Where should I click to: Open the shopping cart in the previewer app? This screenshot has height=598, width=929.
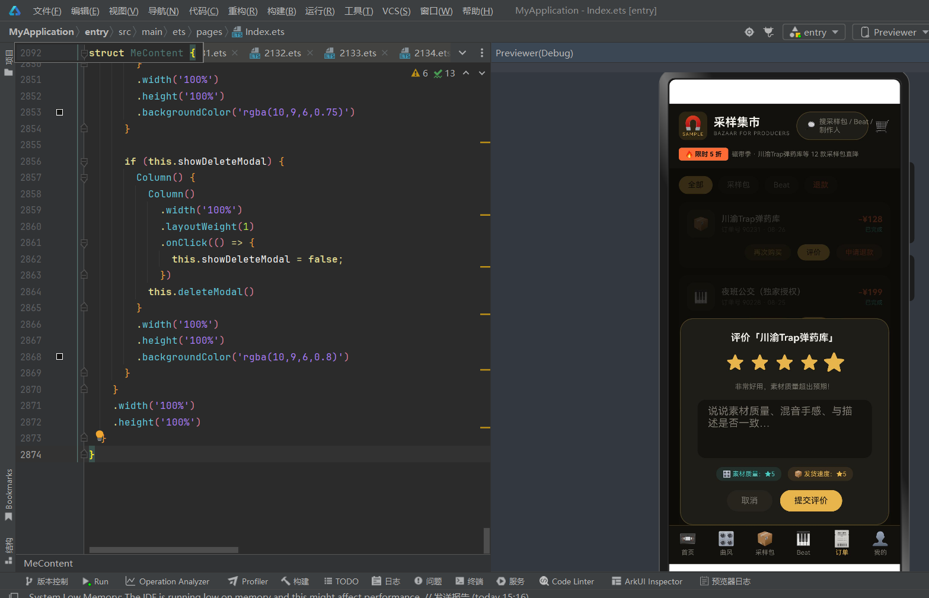(882, 126)
